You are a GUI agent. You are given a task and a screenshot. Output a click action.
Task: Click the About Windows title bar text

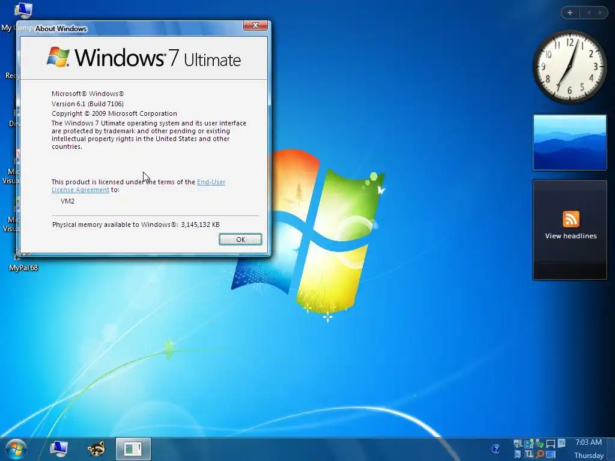(61, 29)
